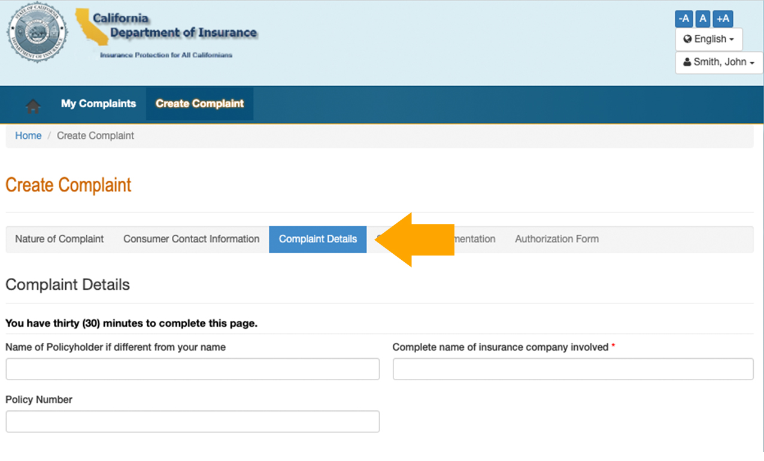
Task: Reset font size with A button
Action: point(704,19)
